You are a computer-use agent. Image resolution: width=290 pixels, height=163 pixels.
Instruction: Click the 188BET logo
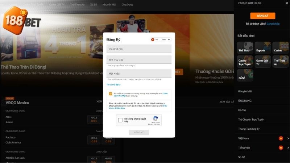pos(22,21)
